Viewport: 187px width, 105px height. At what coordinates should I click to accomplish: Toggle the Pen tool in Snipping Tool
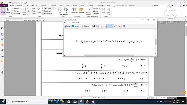pyautogui.click(x=109, y=26)
